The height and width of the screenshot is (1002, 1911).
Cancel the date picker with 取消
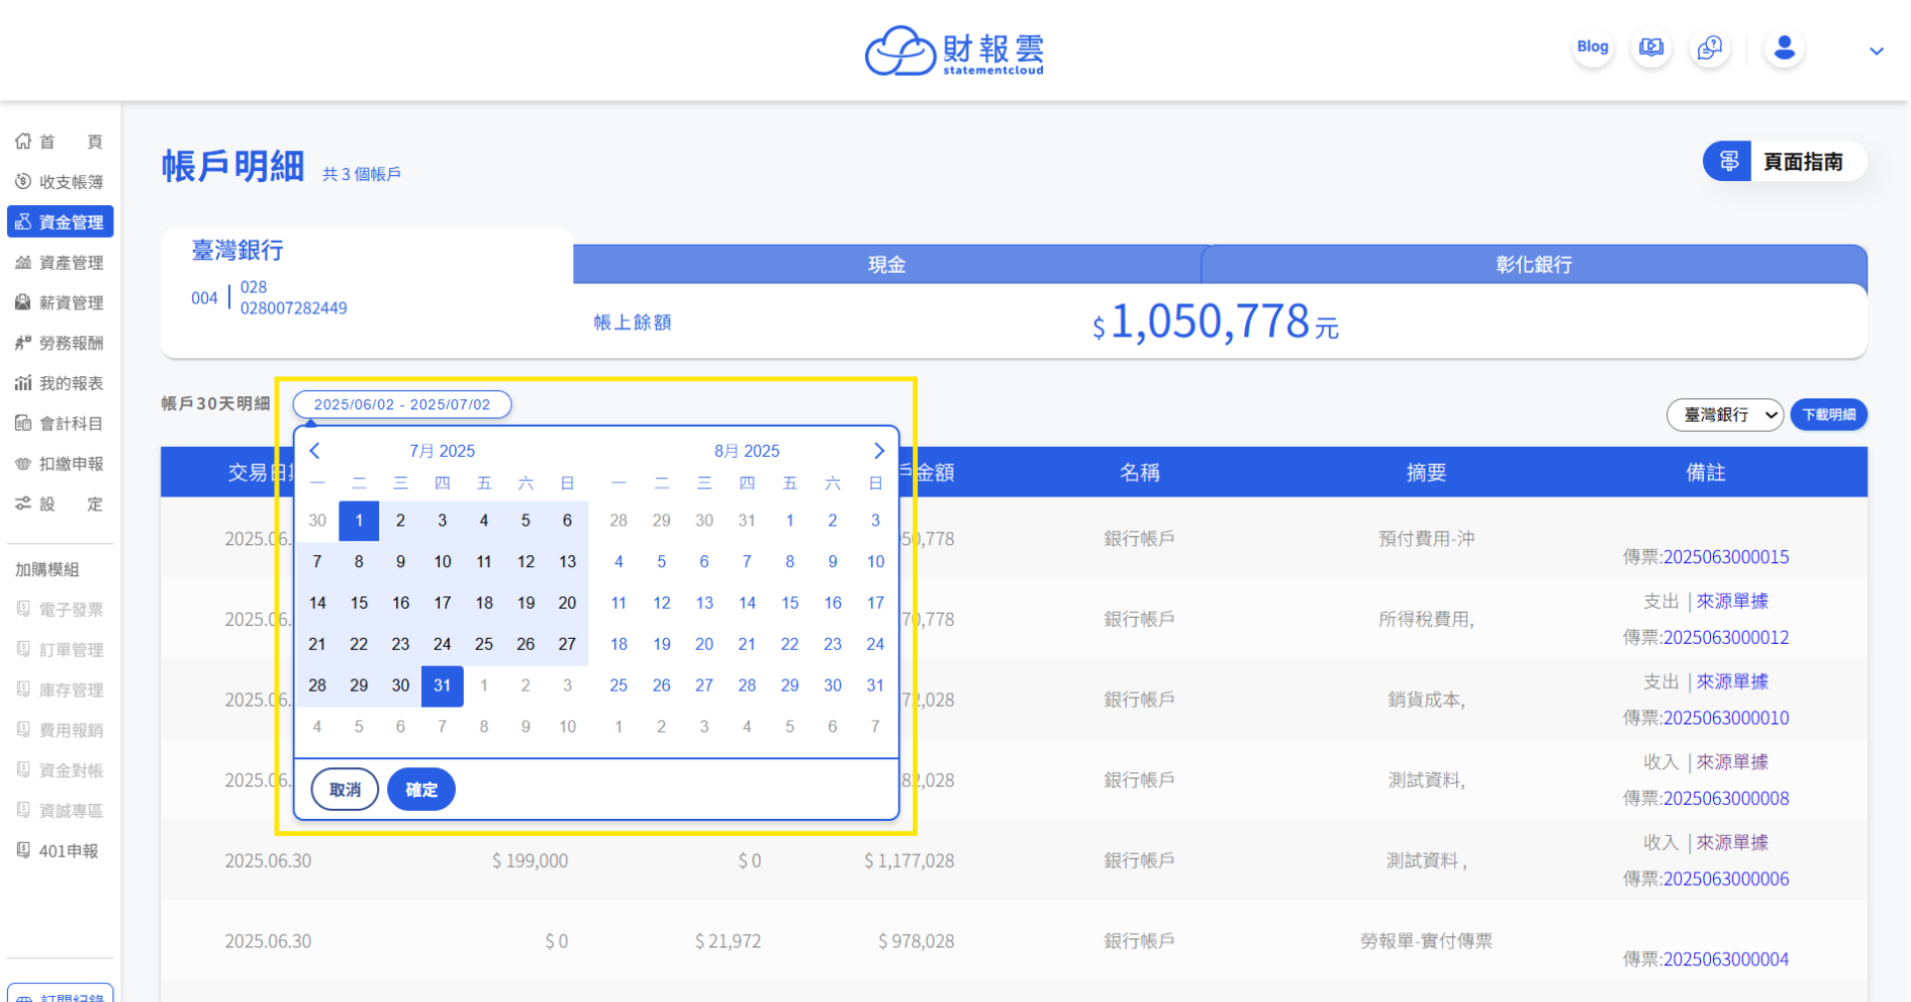(345, 789)
